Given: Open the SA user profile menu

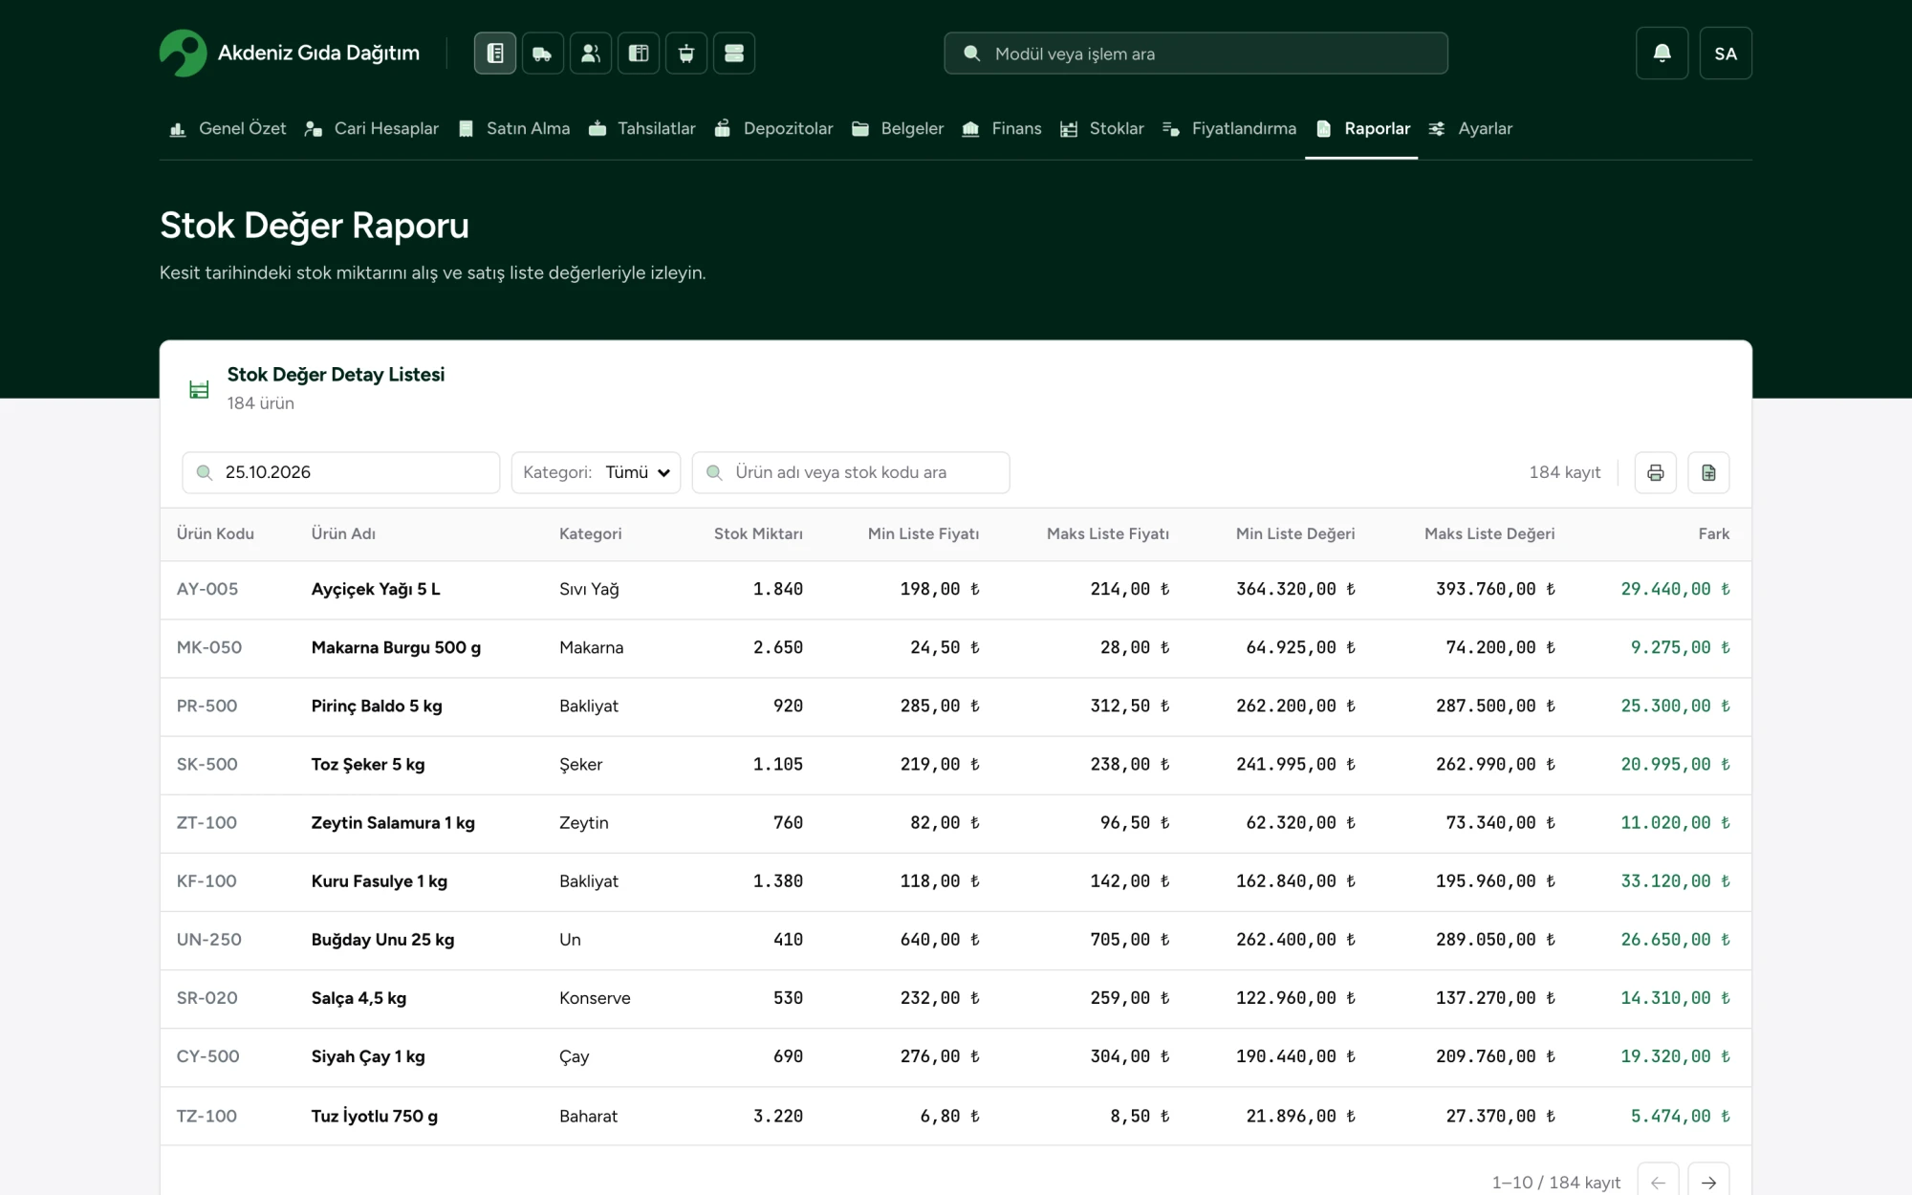Looking at the screenshot, I should click(x=1726, y=54).
